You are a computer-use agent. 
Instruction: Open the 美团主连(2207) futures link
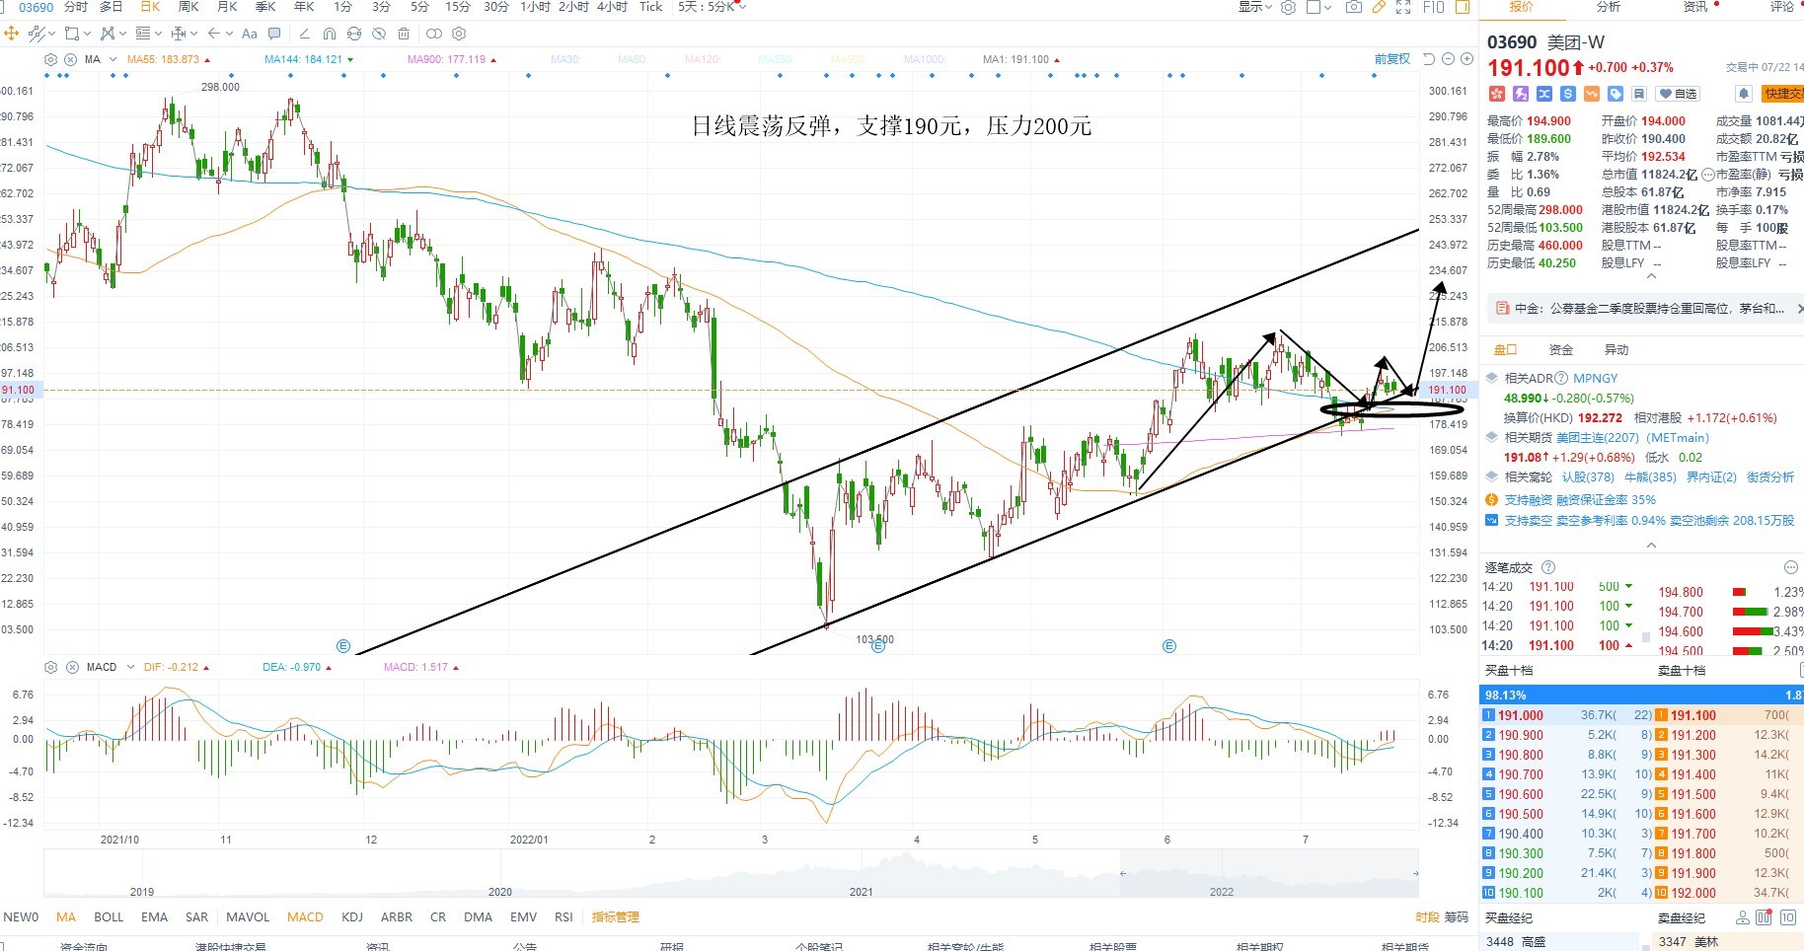coord(1598,438)
